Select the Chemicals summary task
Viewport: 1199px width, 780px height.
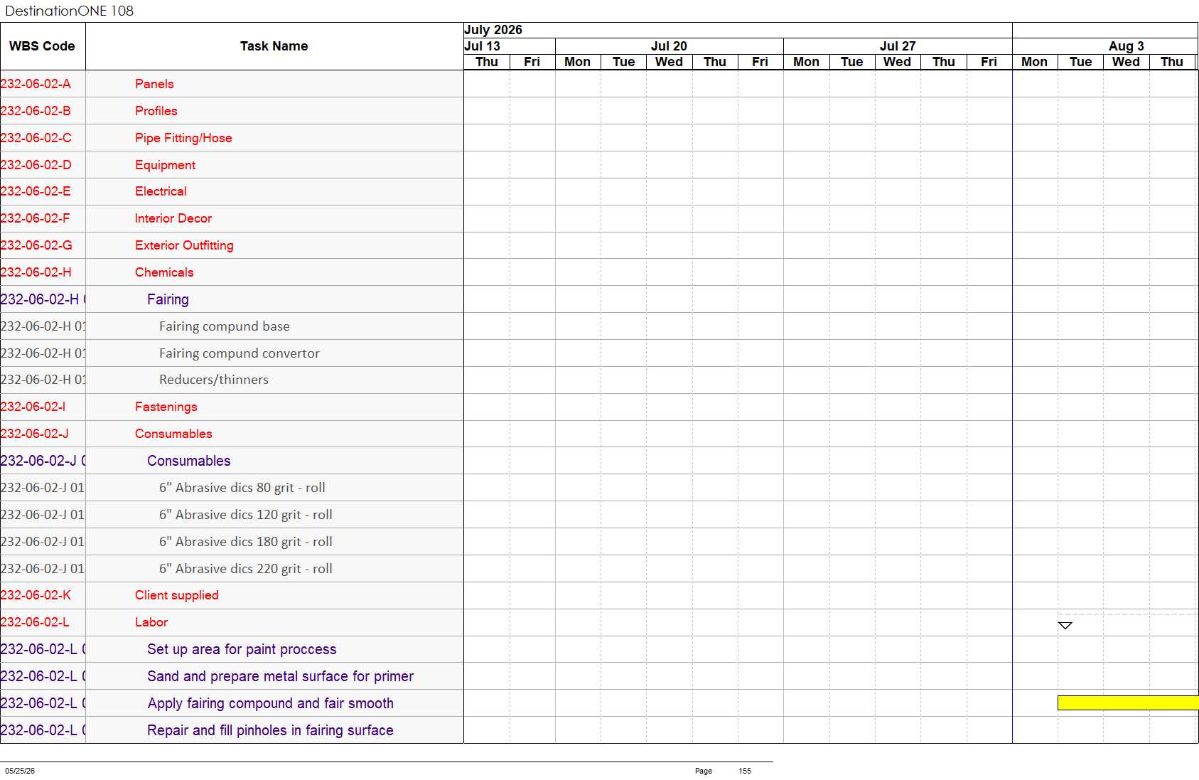click(x=164, y=272)
